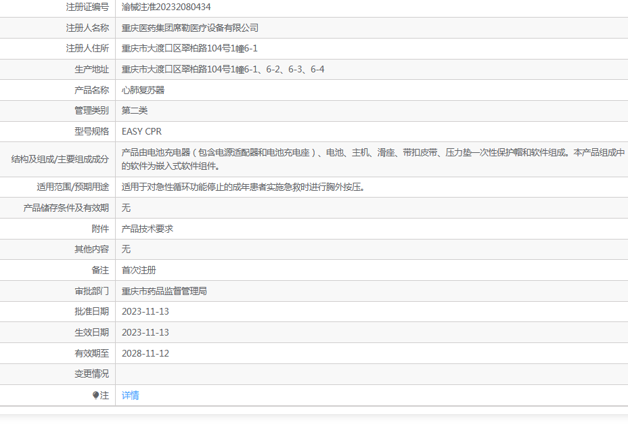Image resolution: width=628 pixels, height=429 pixels.
Task: Click the 产品储存条件及有效期 label
Action: (x=66, y=208)
